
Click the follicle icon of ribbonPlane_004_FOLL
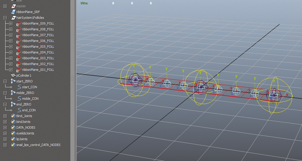19,52
